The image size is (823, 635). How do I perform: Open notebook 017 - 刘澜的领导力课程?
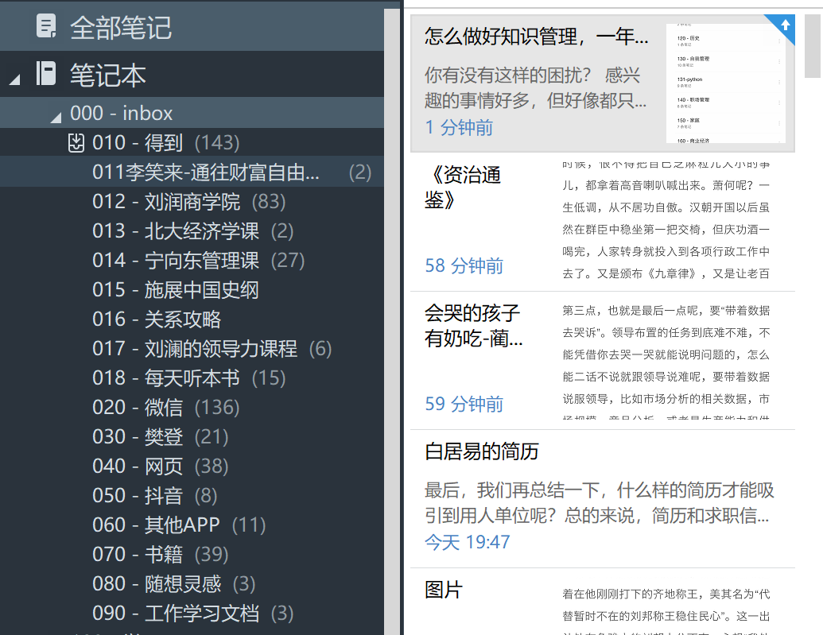(x=192, y=348)
